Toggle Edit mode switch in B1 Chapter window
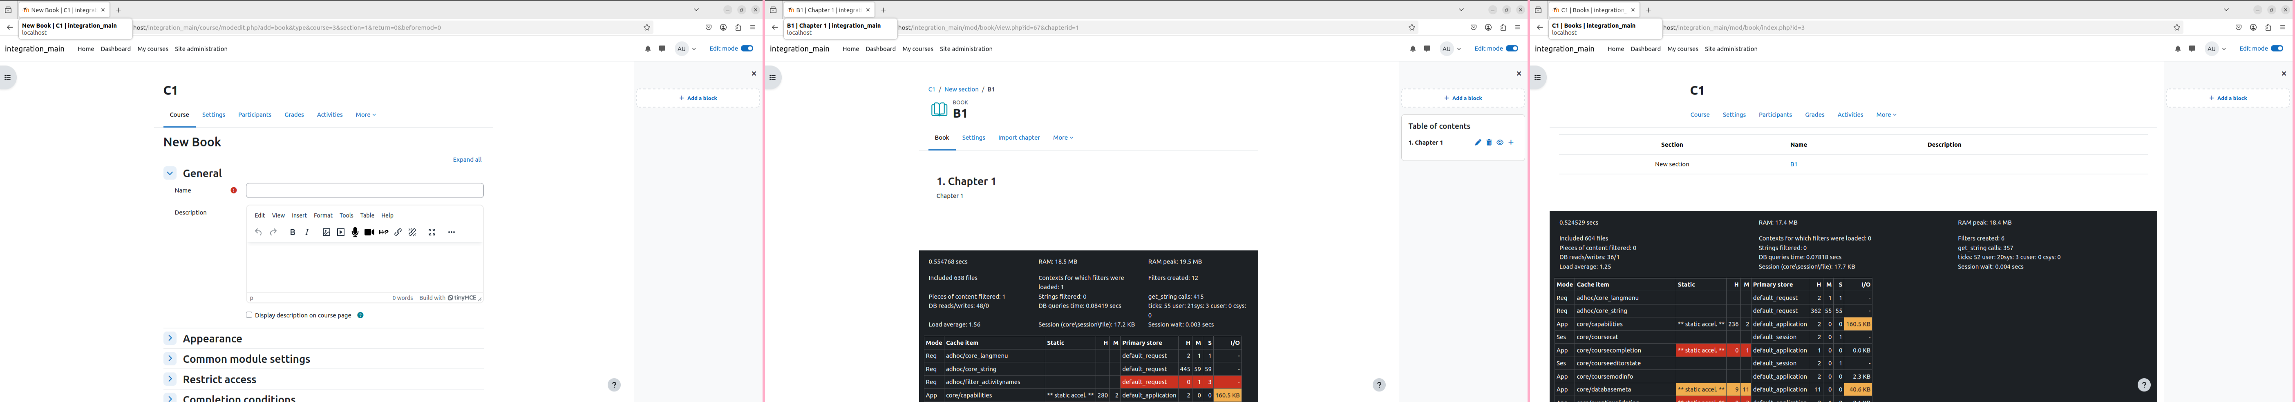This screenshot has width=2295, height=402. click(x=1512, y=49)
